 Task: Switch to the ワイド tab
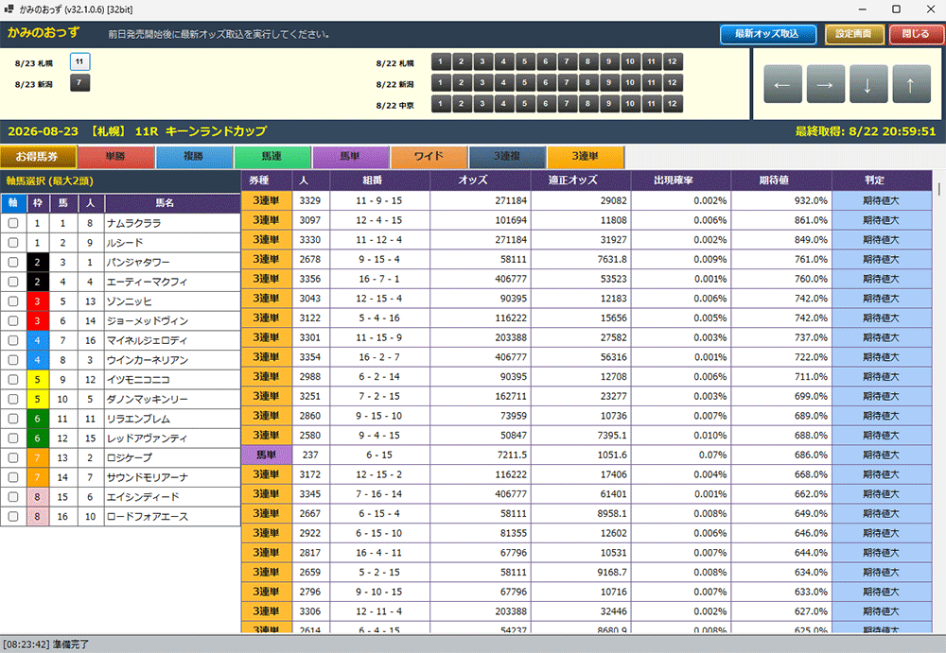click(x=429, y=157)
